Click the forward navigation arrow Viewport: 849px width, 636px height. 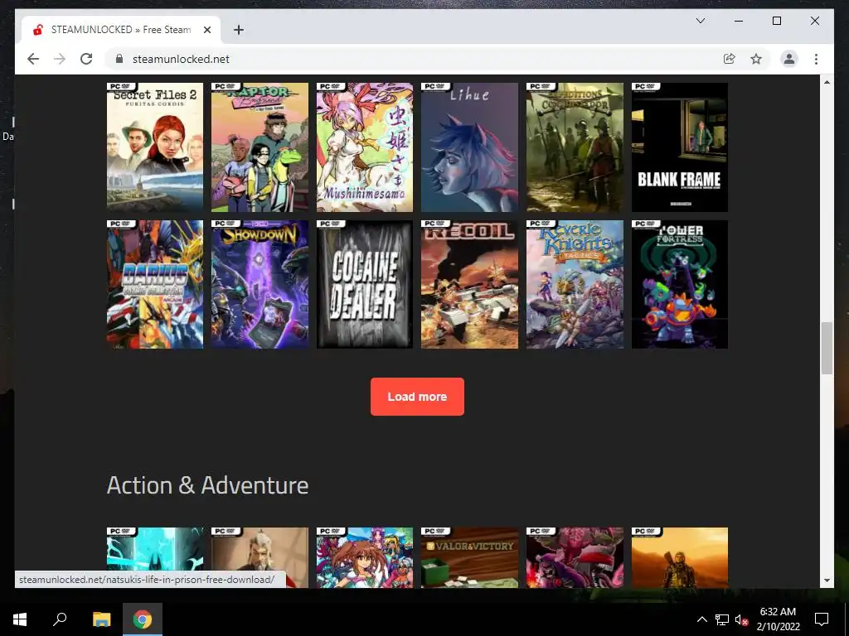[60, 59]
